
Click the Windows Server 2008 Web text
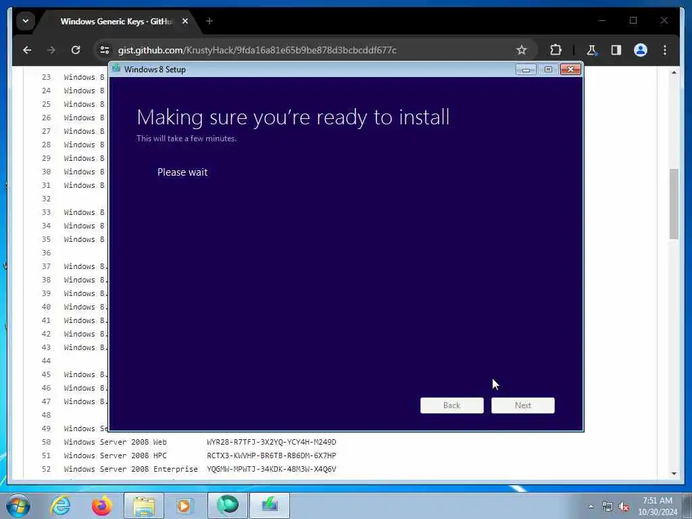click(x=115, y=442)
